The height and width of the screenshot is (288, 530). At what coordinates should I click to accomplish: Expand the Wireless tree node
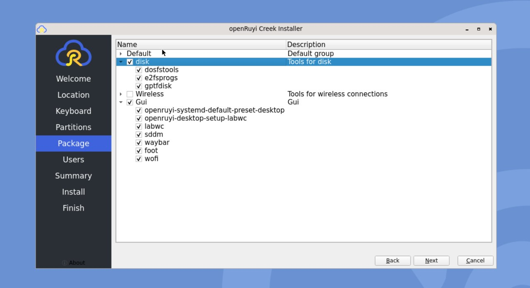point(120,94)
